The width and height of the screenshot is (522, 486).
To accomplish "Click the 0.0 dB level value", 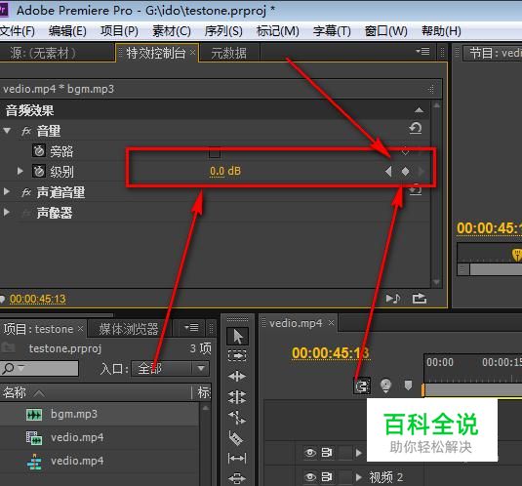I will (x=225, y=171).
